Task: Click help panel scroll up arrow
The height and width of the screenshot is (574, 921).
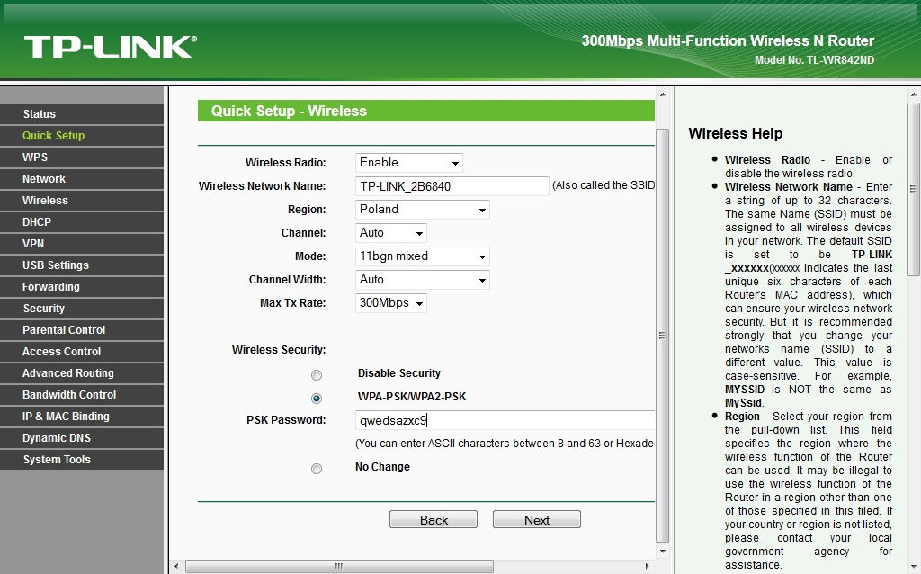Action: pos(914,94)
